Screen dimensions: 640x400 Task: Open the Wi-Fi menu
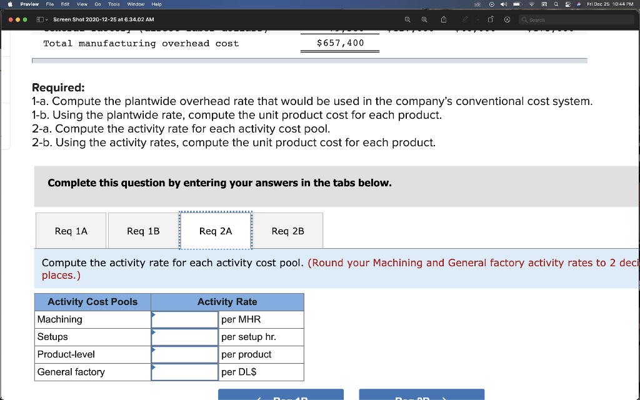(532, 4)
